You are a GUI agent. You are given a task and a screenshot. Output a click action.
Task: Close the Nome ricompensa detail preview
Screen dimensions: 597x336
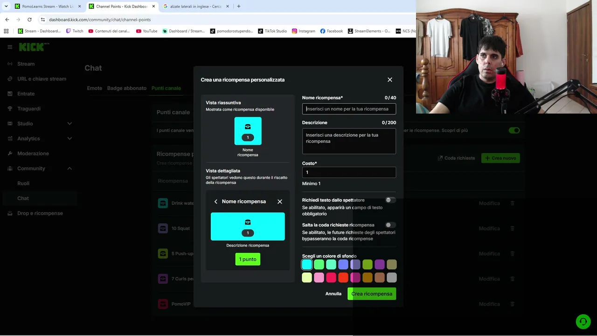click(x=280, y=202)
